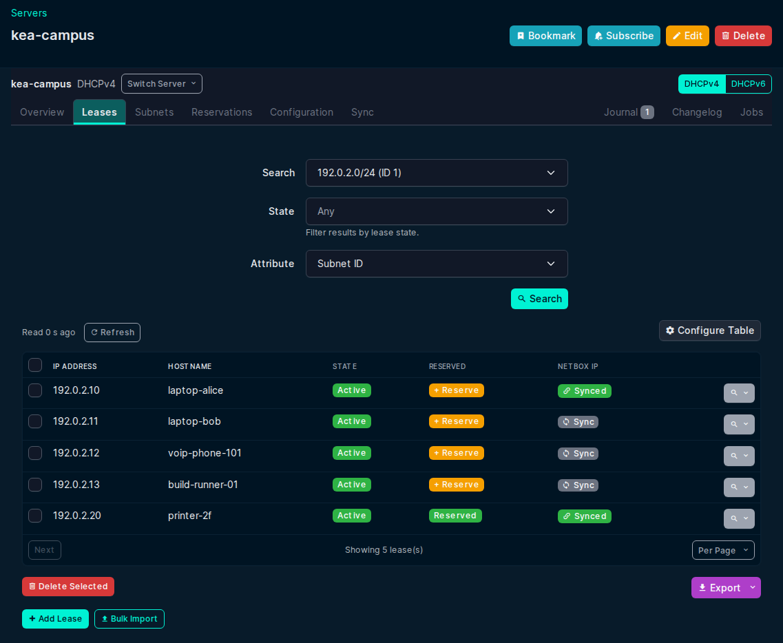Open the search action menu for 192.0.2.13

(x=739, y=487)
